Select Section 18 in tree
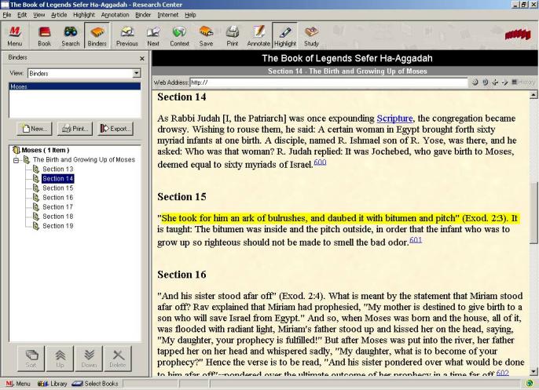Screen dimensions: 539x390 click(58, 217)
